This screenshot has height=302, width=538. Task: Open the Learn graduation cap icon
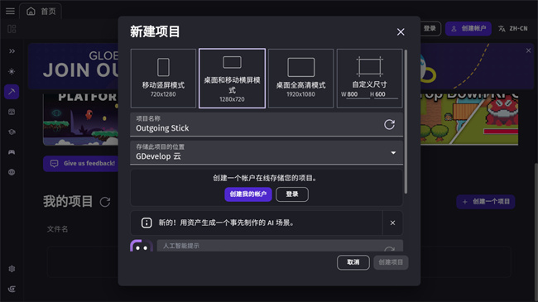point(12,132)
